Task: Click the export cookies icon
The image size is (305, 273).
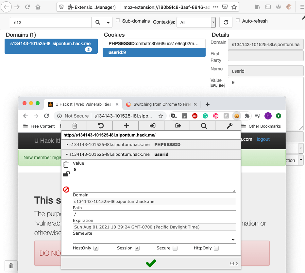Action: click(178, 126)
